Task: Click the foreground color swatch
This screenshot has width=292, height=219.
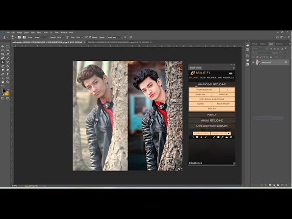Action: pyautogui.click(x=4, y=91)
